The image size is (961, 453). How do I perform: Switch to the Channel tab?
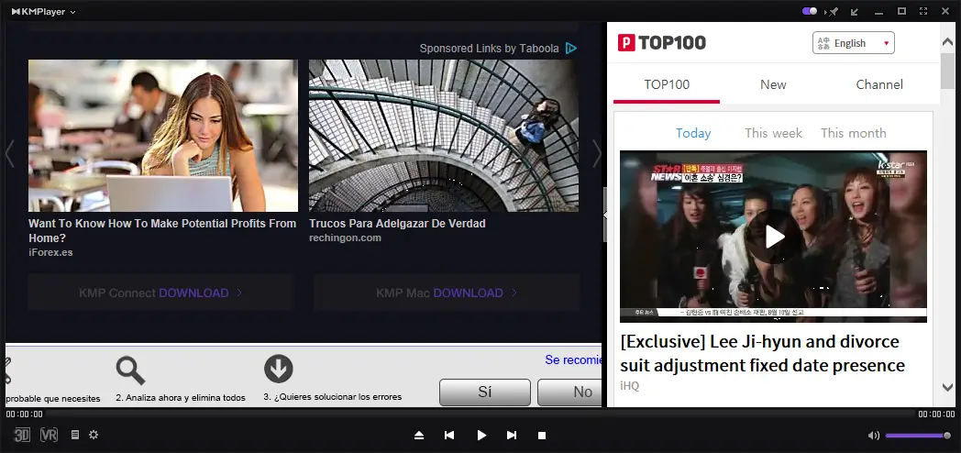tap(879, 84)
